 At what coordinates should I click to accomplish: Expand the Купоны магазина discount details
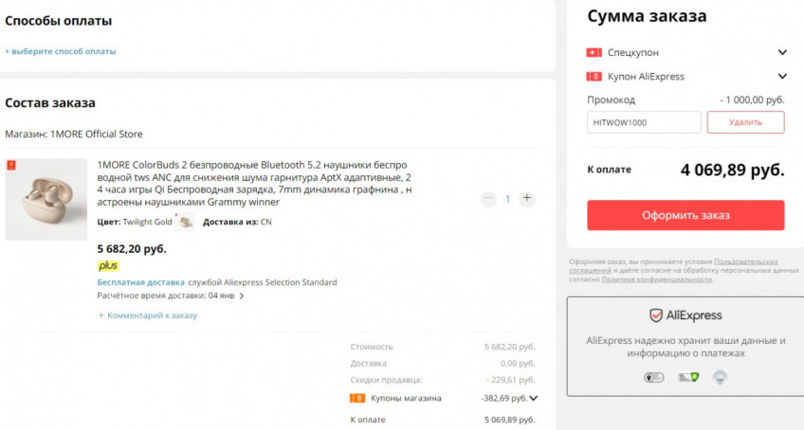(x=534, y=399)
